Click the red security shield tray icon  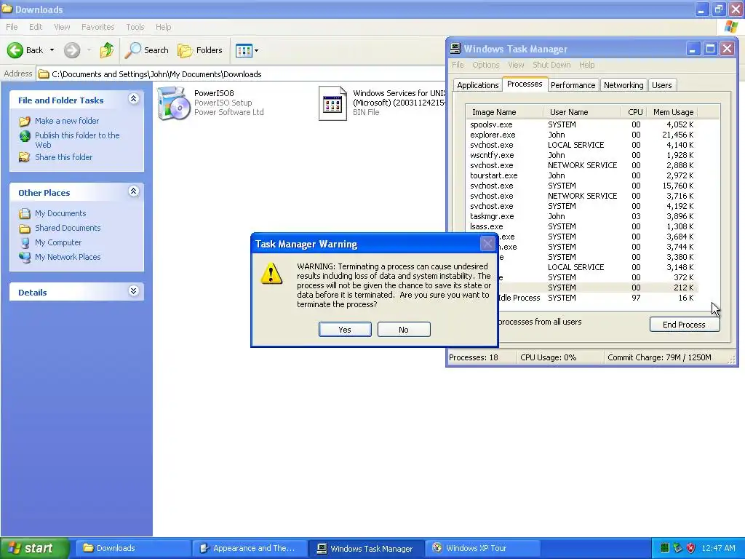[691, 548]
